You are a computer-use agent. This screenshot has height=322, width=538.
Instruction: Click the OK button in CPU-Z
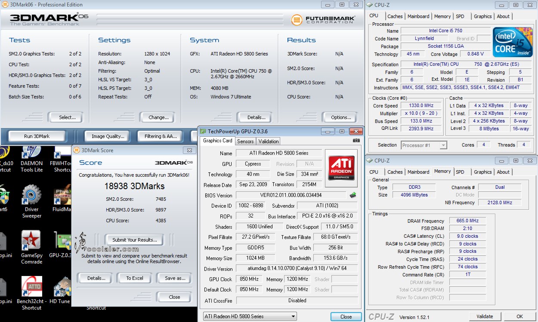[519, 316]
